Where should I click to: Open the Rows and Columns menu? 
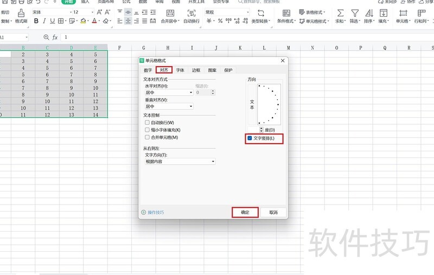pos(422,16)
